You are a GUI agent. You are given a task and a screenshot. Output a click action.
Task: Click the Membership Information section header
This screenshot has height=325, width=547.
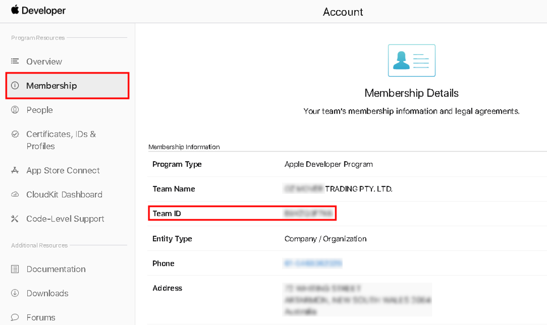184,147
